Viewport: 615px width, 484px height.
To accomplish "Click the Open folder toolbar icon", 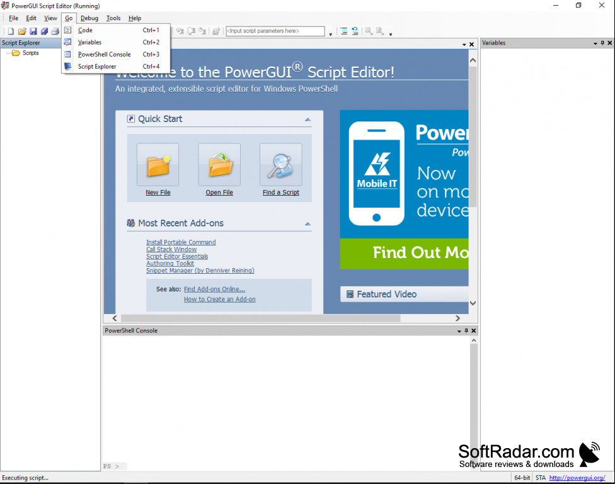I will click(22, 31).
